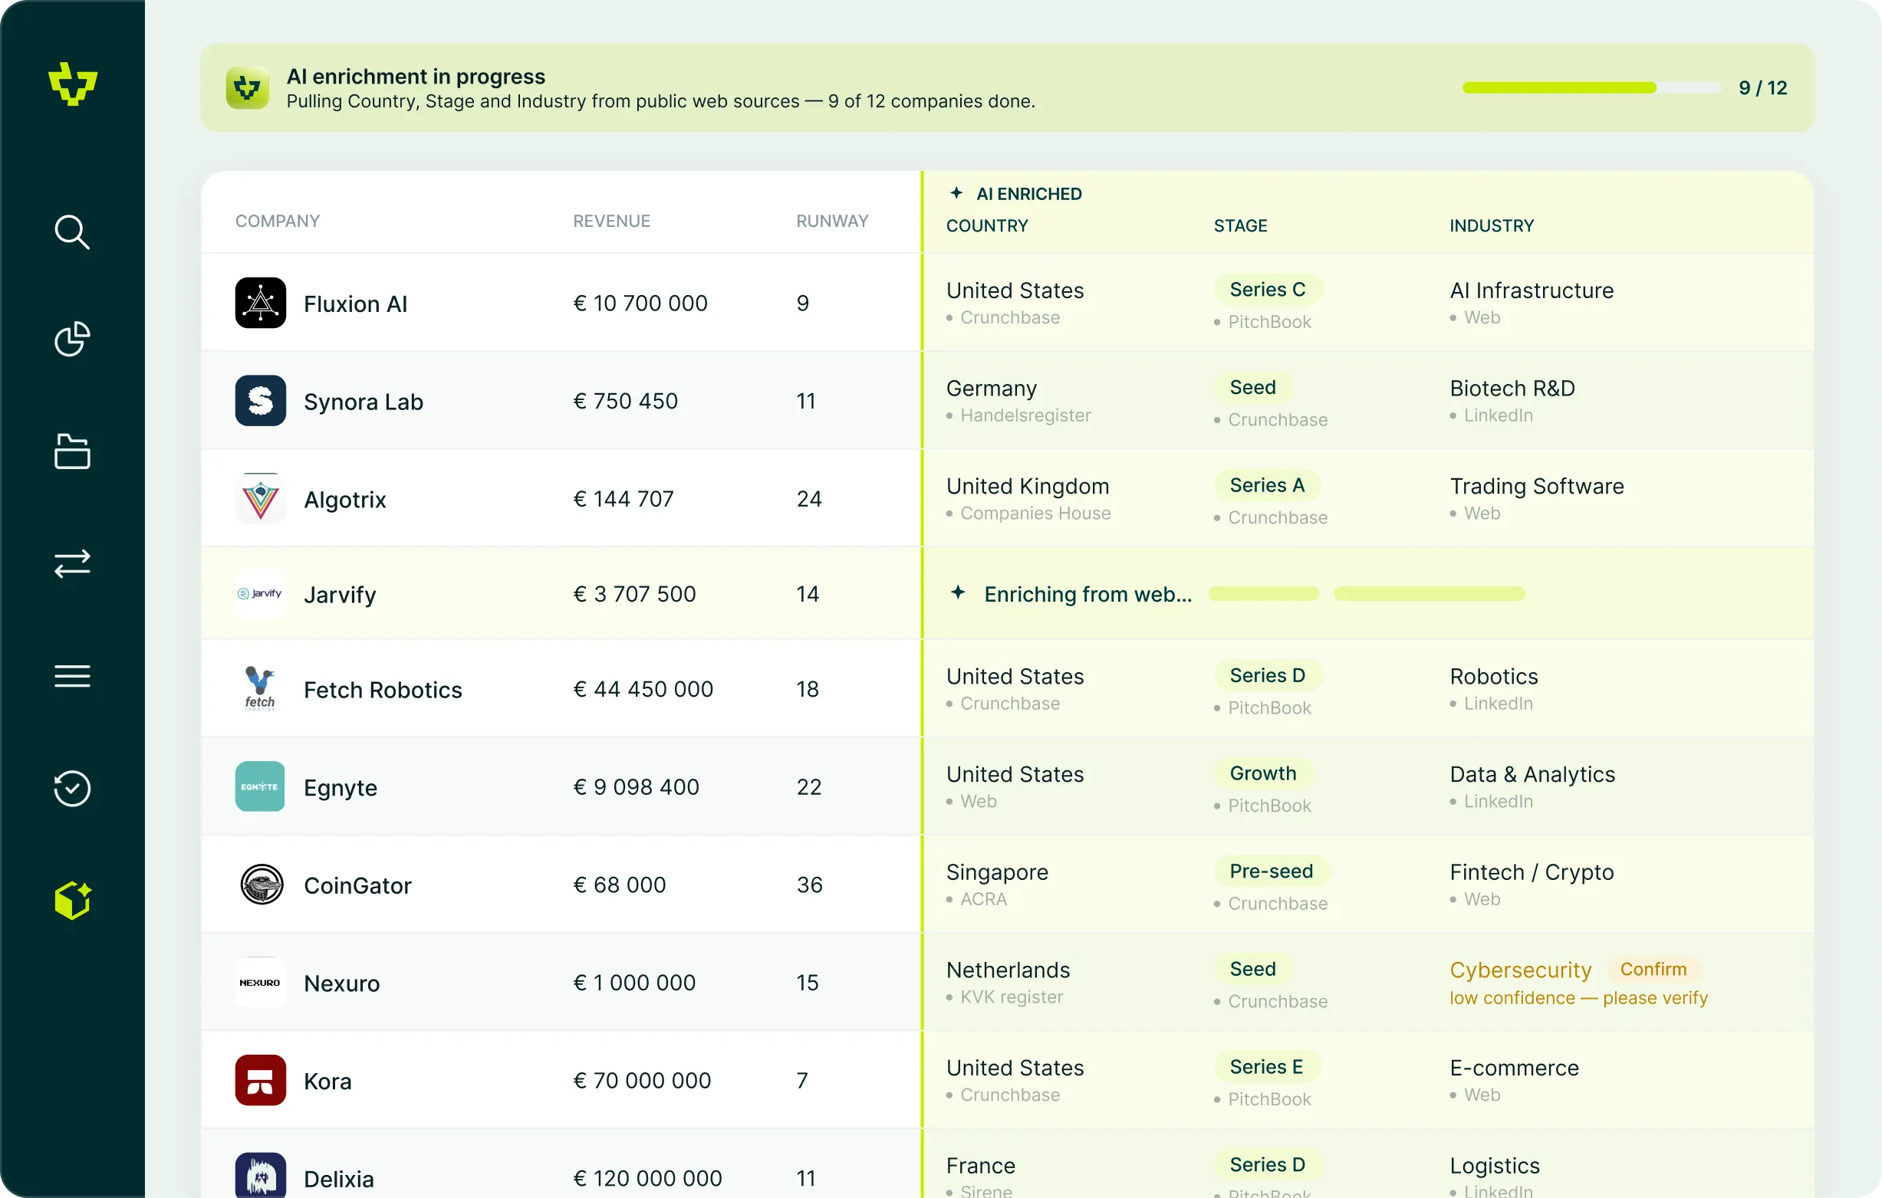This screenshot has width=1882, height=1198.
Task: Sort by the RUNWAY column header
Action: [832, 221]
